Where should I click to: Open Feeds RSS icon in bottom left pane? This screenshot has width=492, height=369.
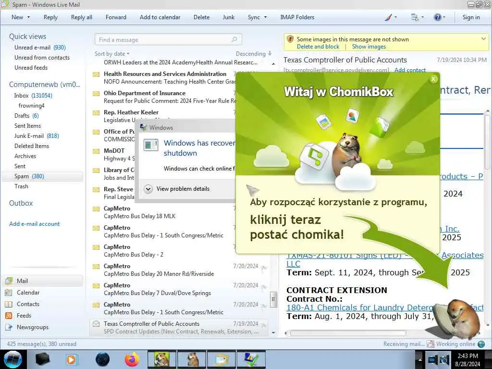[x=9, y=316]
